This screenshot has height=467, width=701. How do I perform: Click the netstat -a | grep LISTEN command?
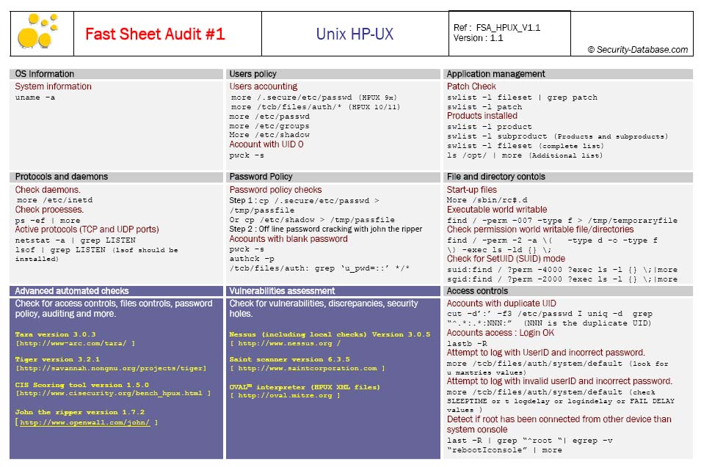click(75, 240)
